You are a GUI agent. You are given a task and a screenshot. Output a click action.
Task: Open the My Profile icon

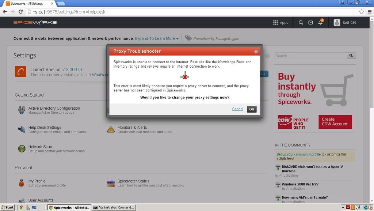(x=22, y=183)
